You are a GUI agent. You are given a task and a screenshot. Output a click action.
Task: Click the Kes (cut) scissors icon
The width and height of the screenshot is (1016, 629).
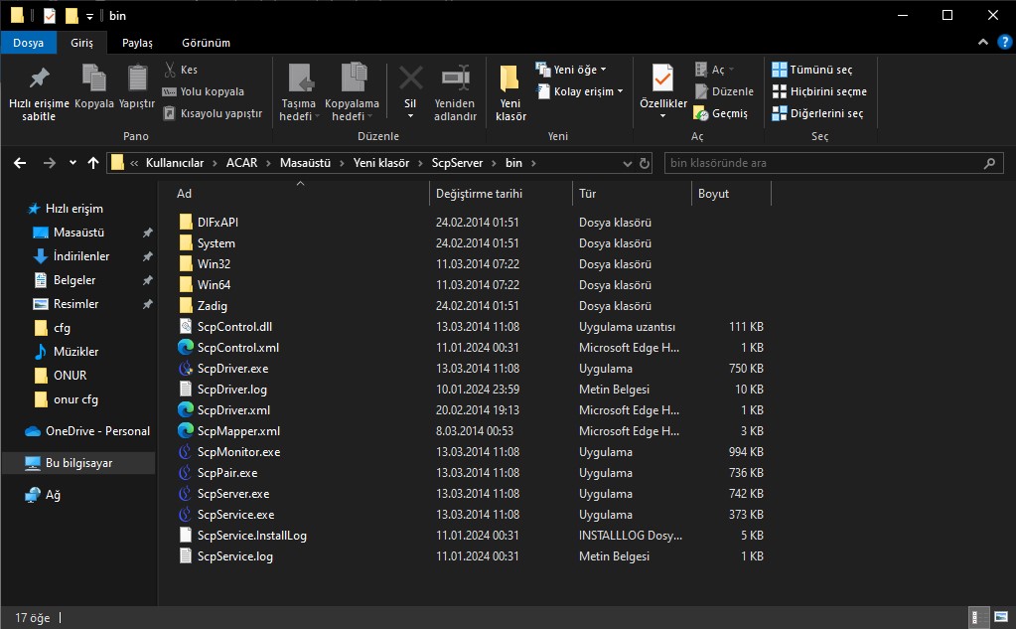point(169,70)
